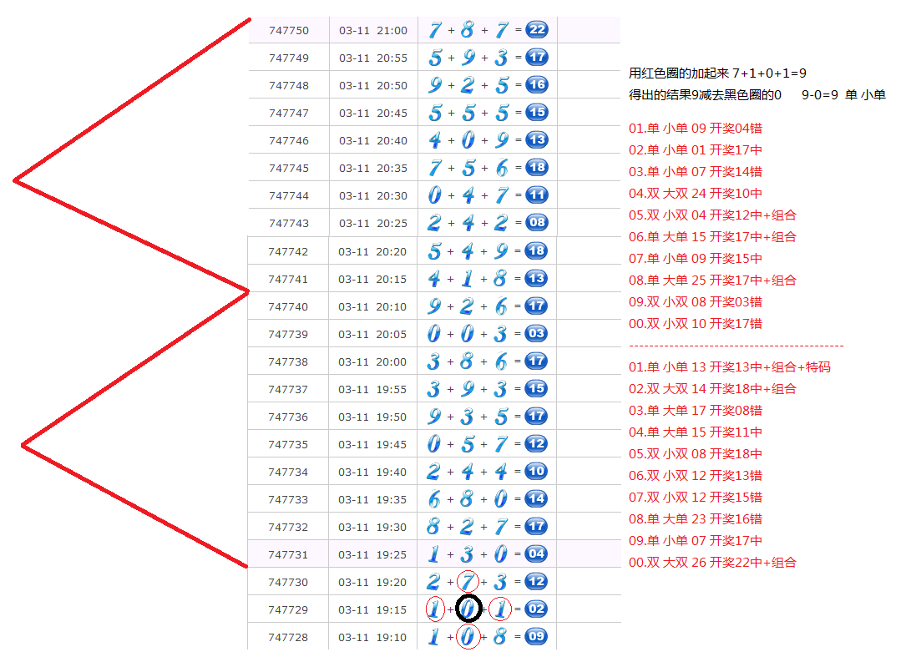Click the 03 result badge in row 747739

pyautogui.click(x=536, y=333)
